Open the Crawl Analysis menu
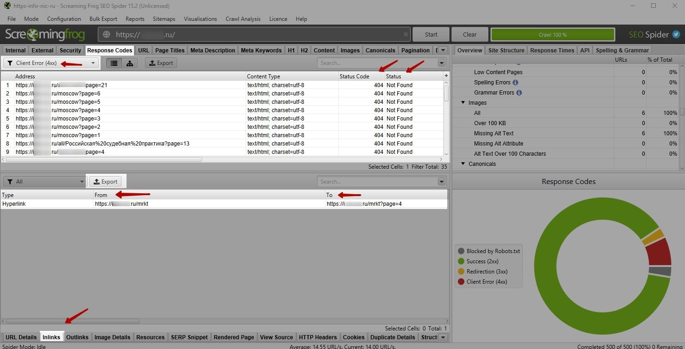 (x=243, y=19)
